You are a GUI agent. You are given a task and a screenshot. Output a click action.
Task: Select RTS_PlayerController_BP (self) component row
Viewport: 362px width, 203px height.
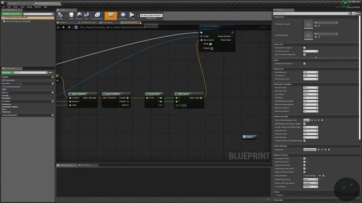(28, 17)
